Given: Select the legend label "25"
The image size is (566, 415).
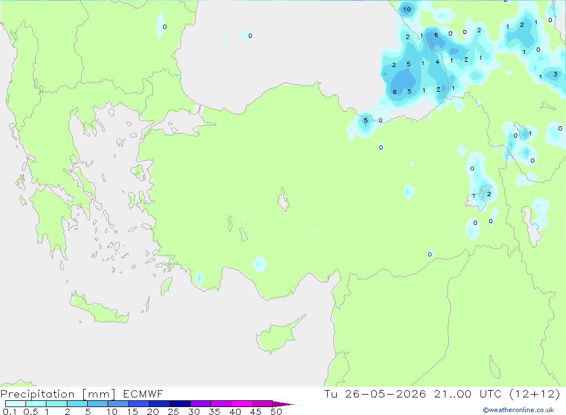Looking at the screenshot, I should (174, 412).
